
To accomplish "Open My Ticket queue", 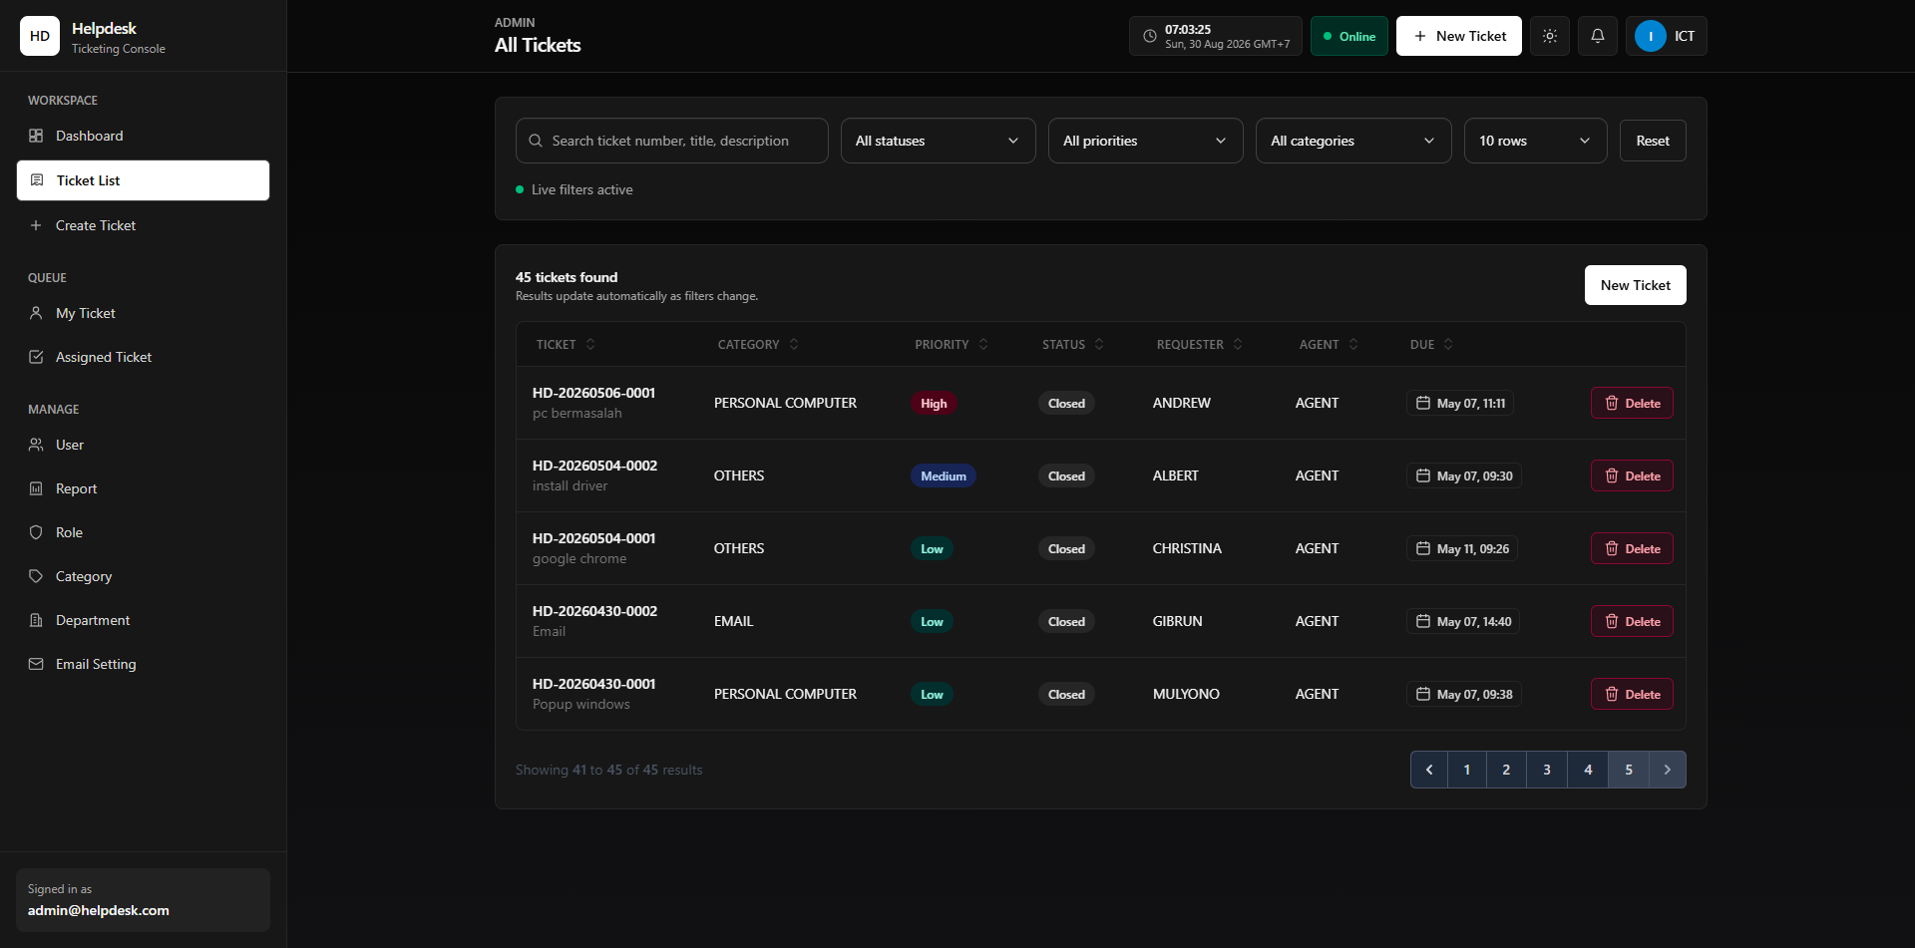I will click(x=143, y=313).
